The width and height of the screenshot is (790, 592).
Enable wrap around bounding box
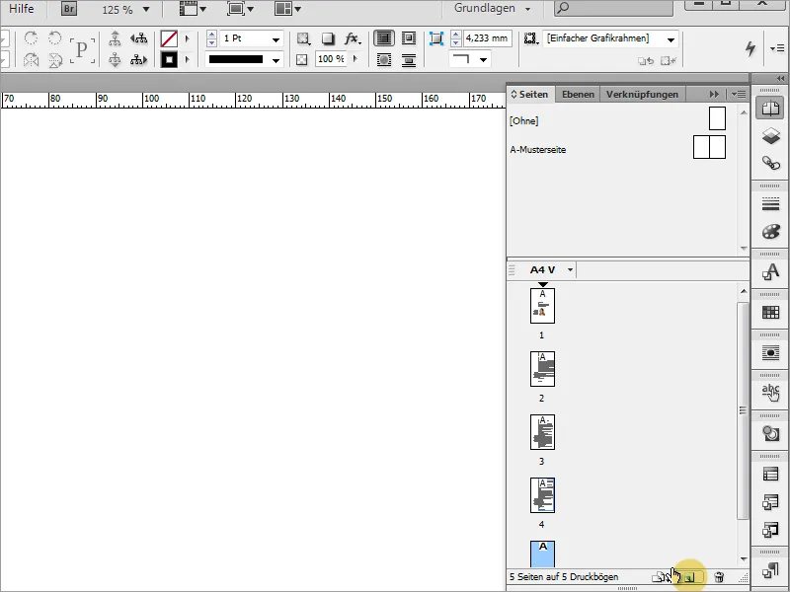[x=409, y=38]
